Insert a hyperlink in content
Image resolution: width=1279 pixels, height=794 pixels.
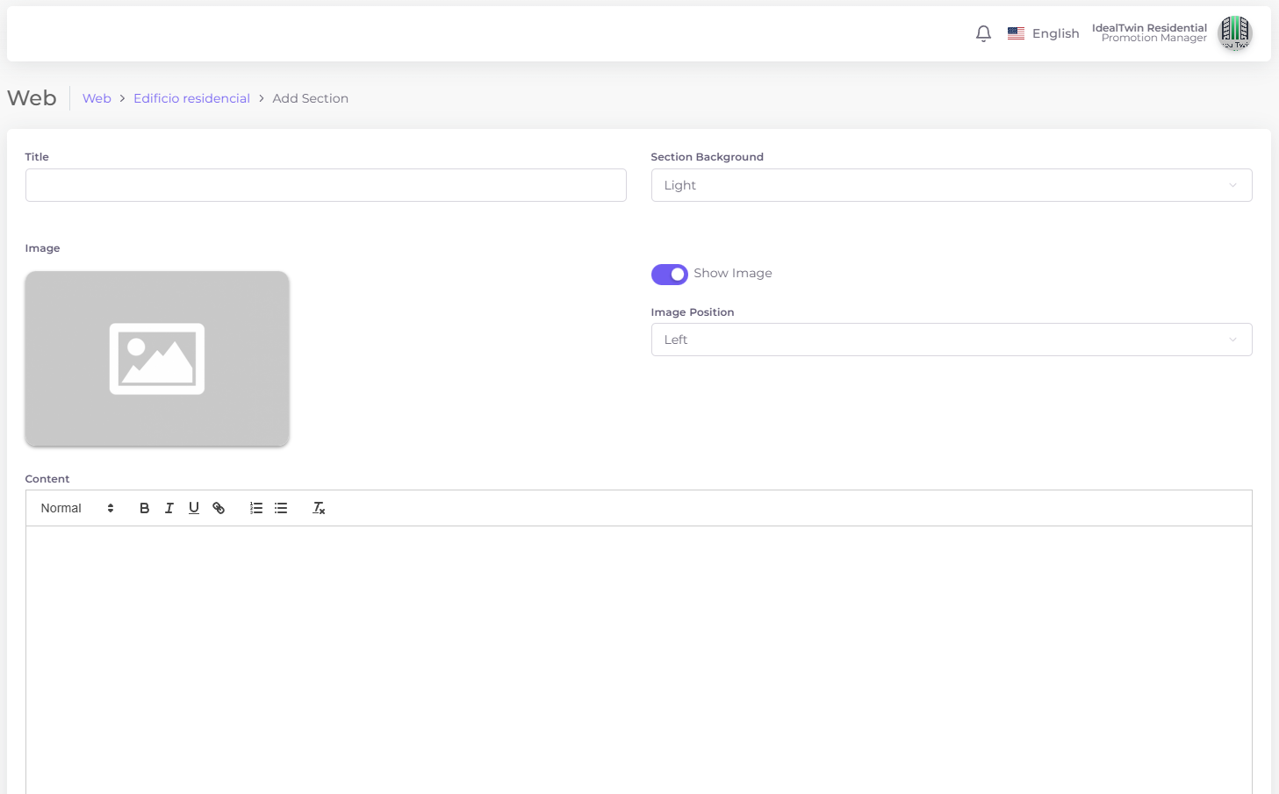(219, 508)
